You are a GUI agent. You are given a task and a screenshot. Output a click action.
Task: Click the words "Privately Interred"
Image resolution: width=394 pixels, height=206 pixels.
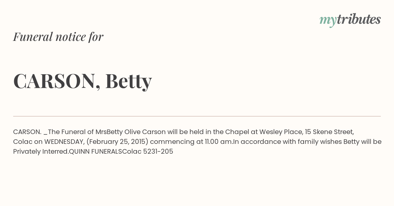(40, 152)
